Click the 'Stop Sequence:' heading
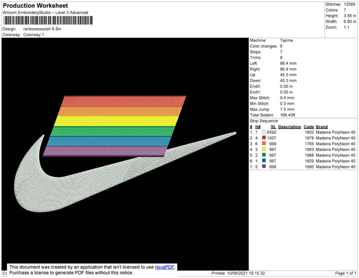The width and height of the screenshot is (359, 278). coord(264,121)
